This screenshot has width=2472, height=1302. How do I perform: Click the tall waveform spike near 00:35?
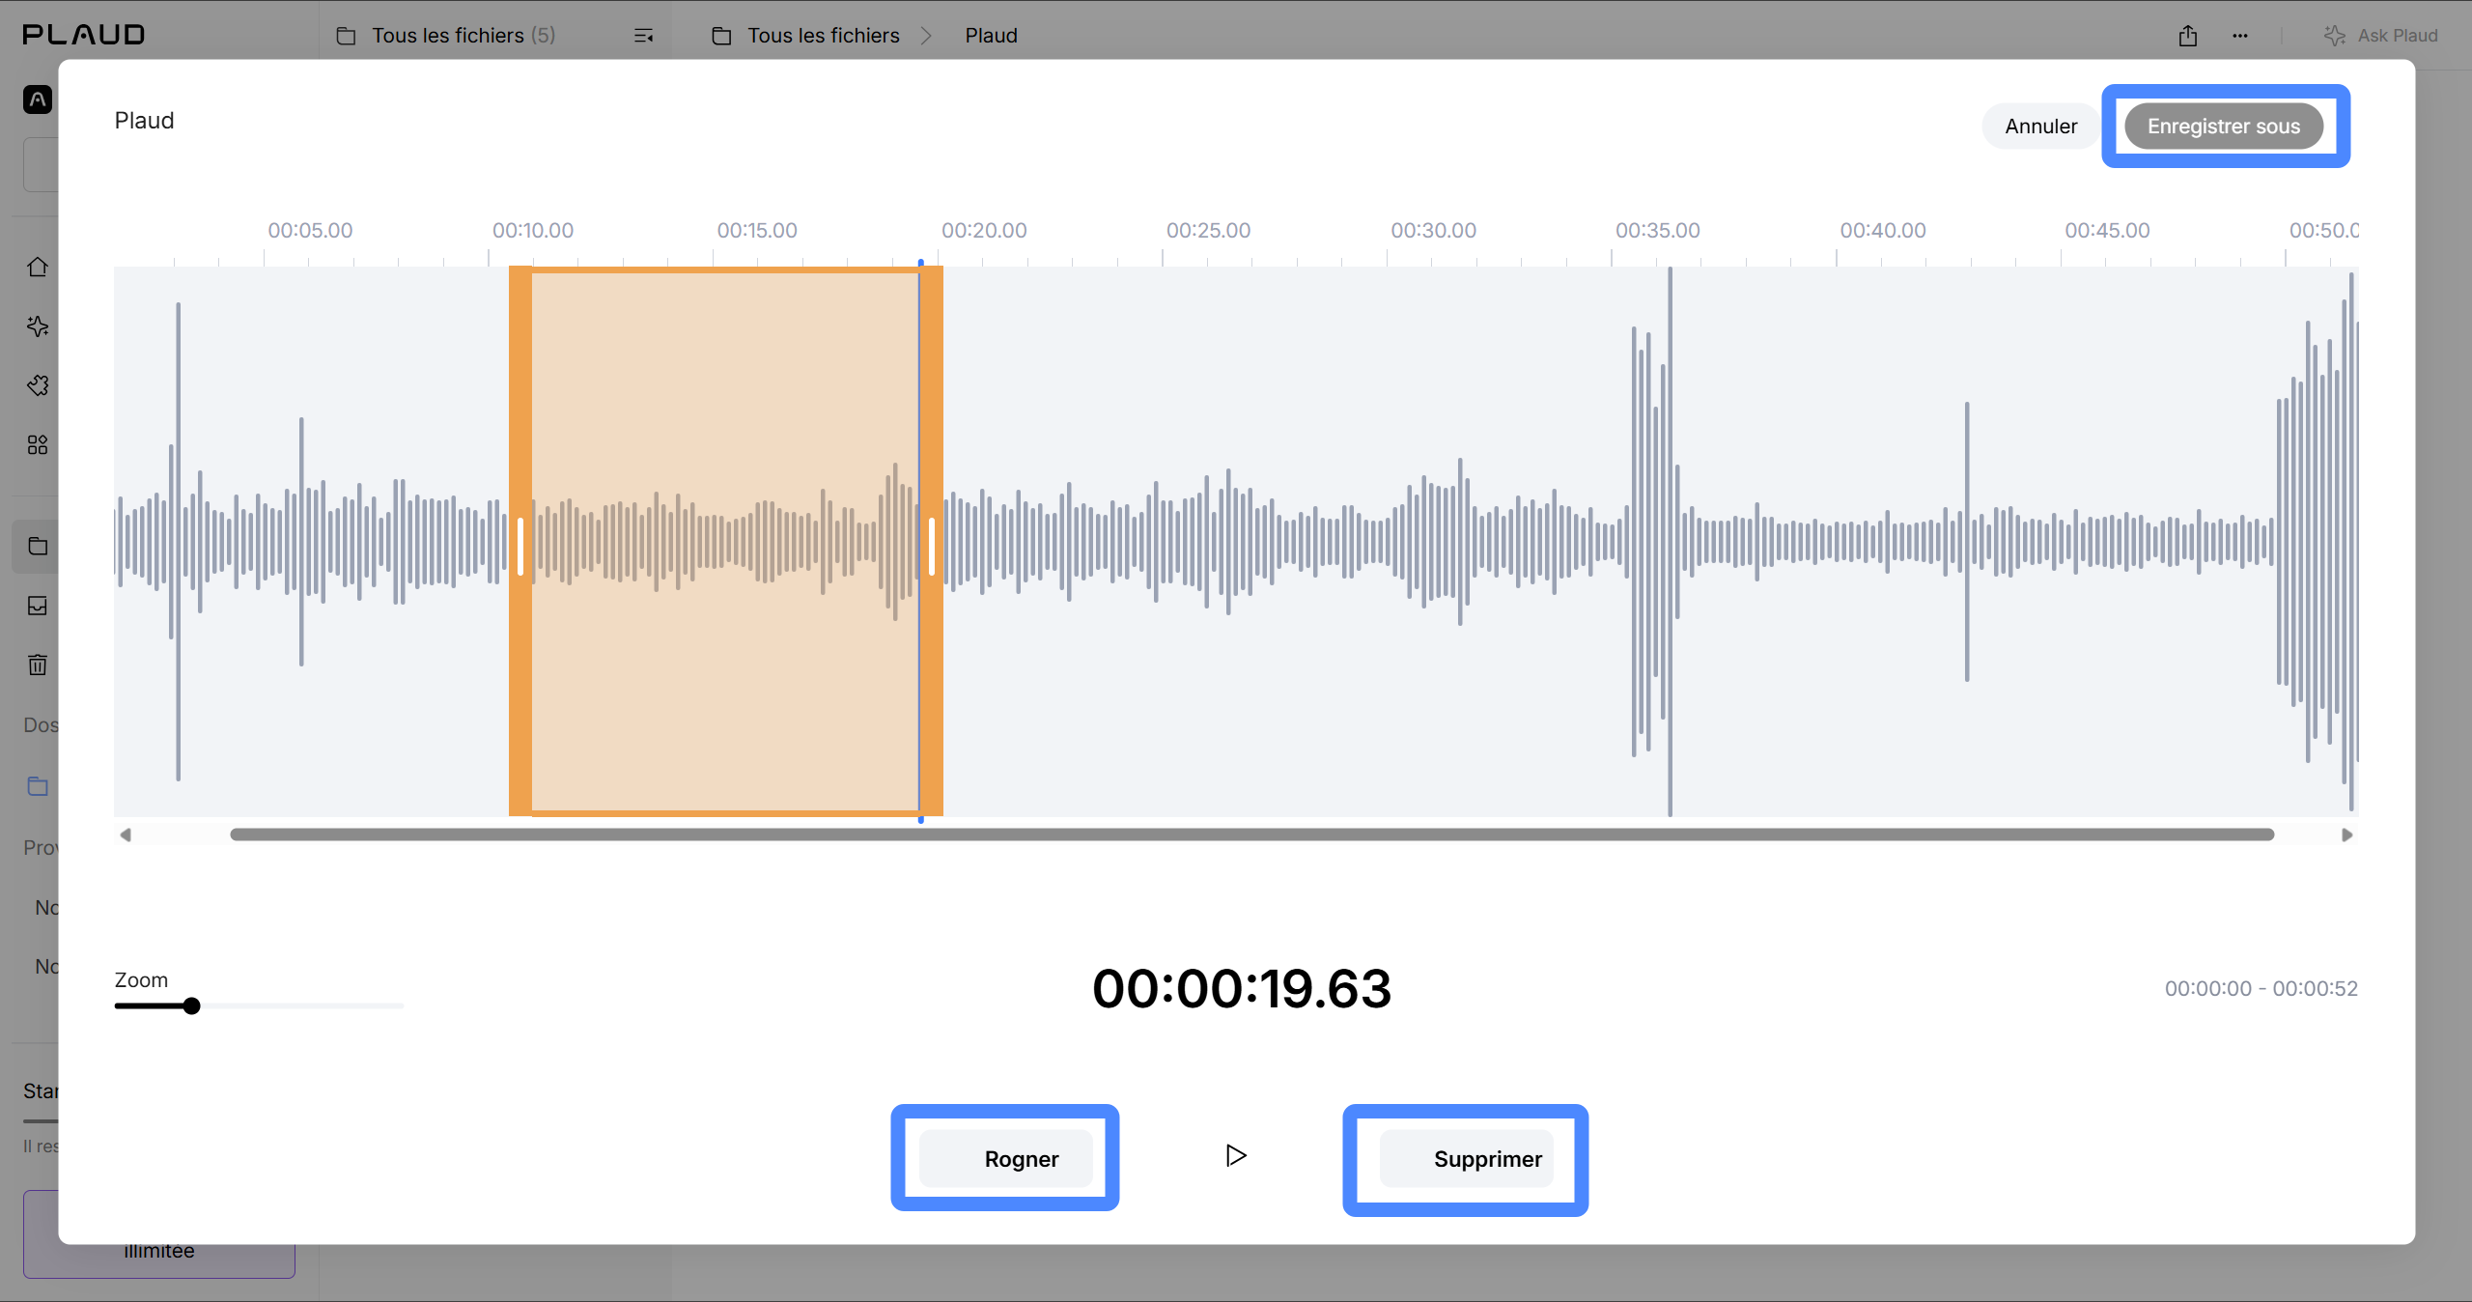1670,542
